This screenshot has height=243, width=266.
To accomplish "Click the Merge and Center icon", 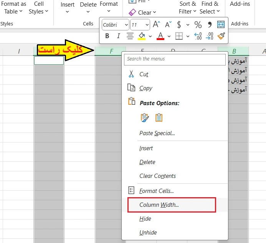I will [221, 25].
